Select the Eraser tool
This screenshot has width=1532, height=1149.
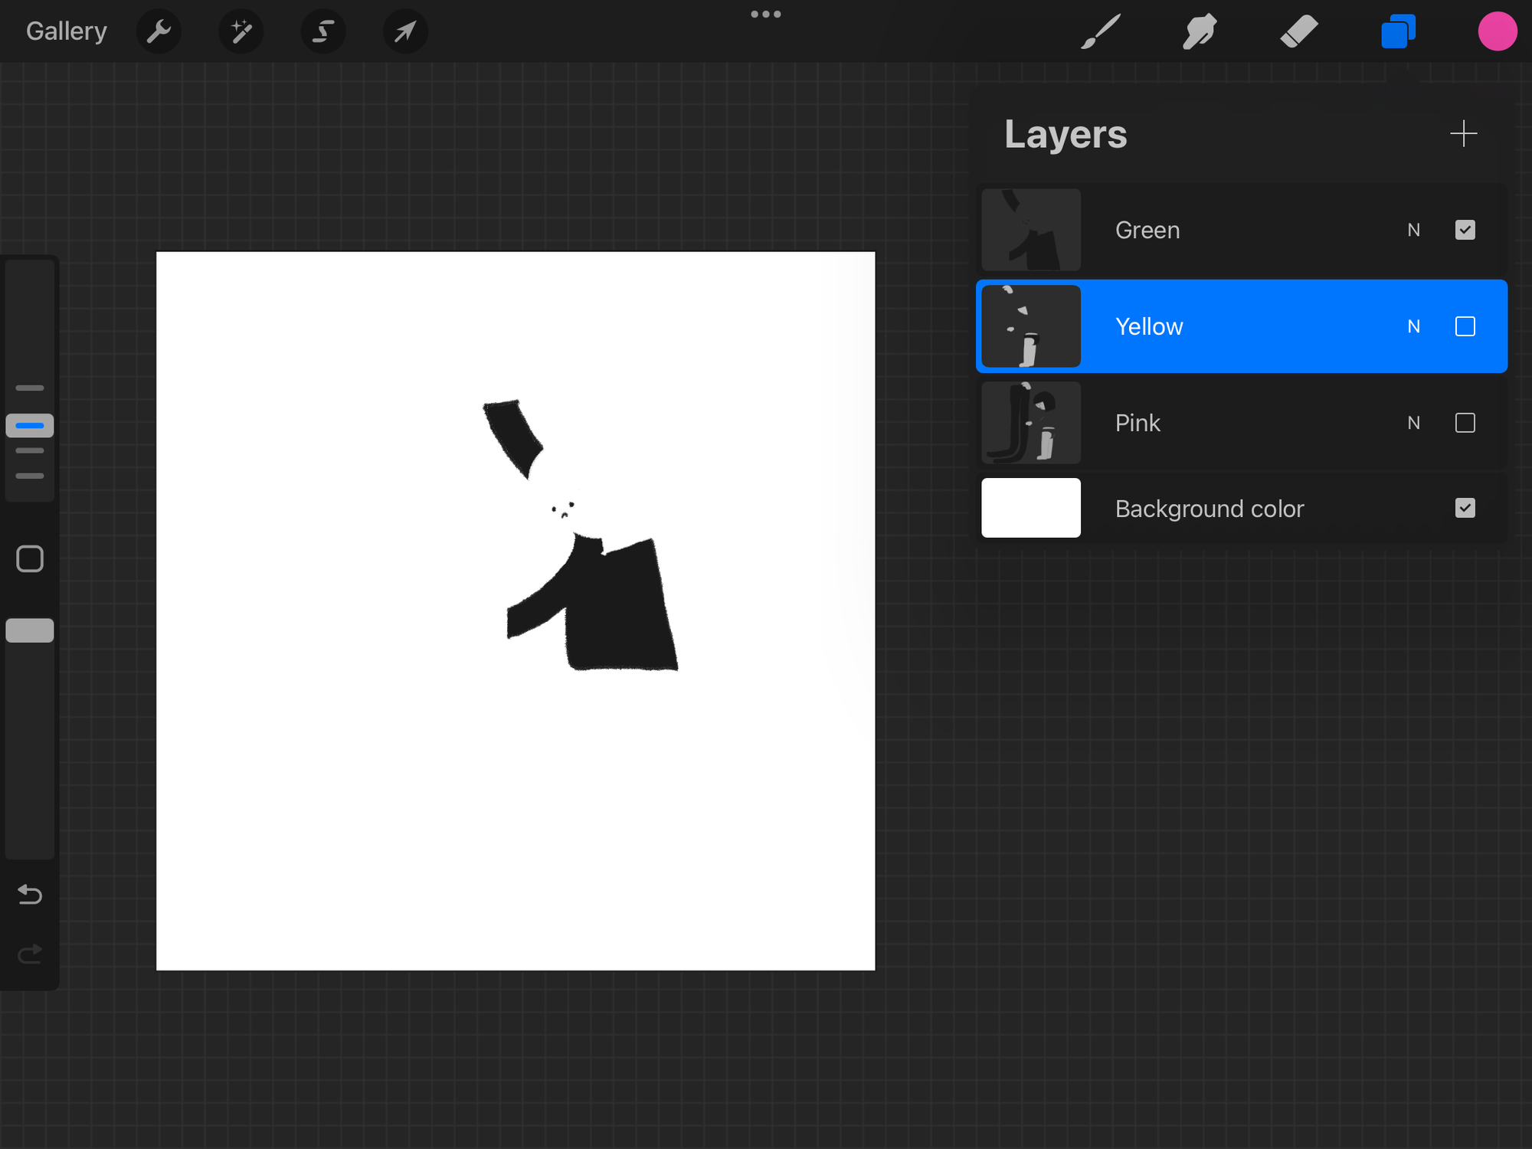tap(1298, 31)
